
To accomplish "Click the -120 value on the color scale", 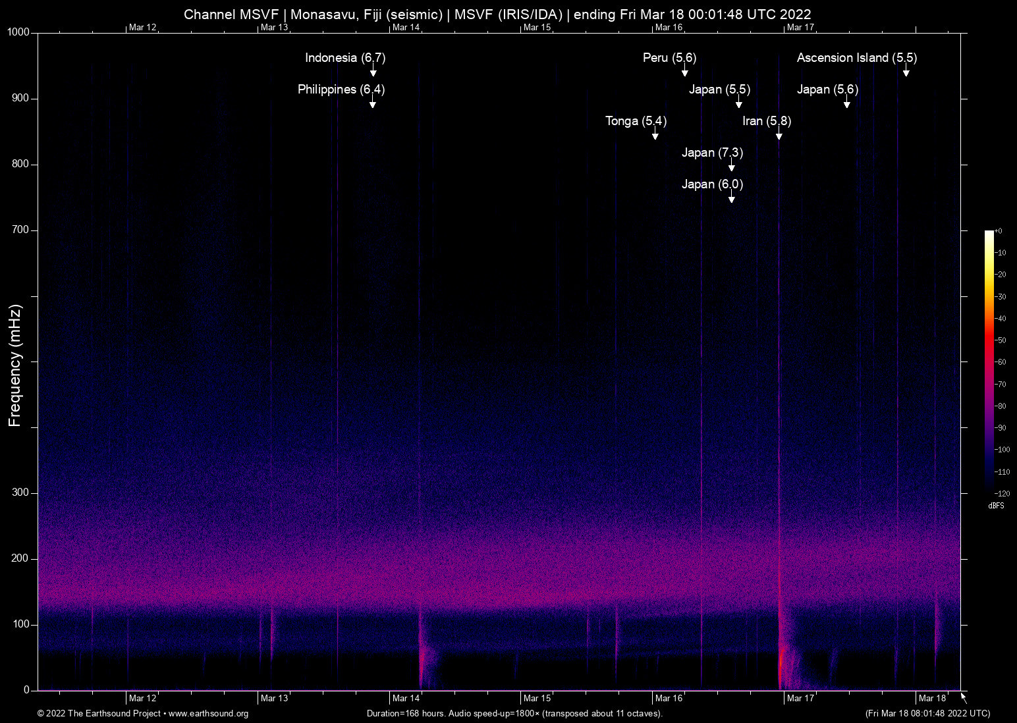I will 1003,494.
